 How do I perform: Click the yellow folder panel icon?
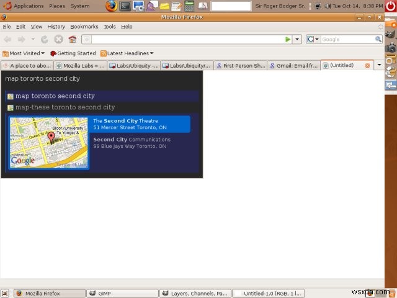(x=164, y=6)
